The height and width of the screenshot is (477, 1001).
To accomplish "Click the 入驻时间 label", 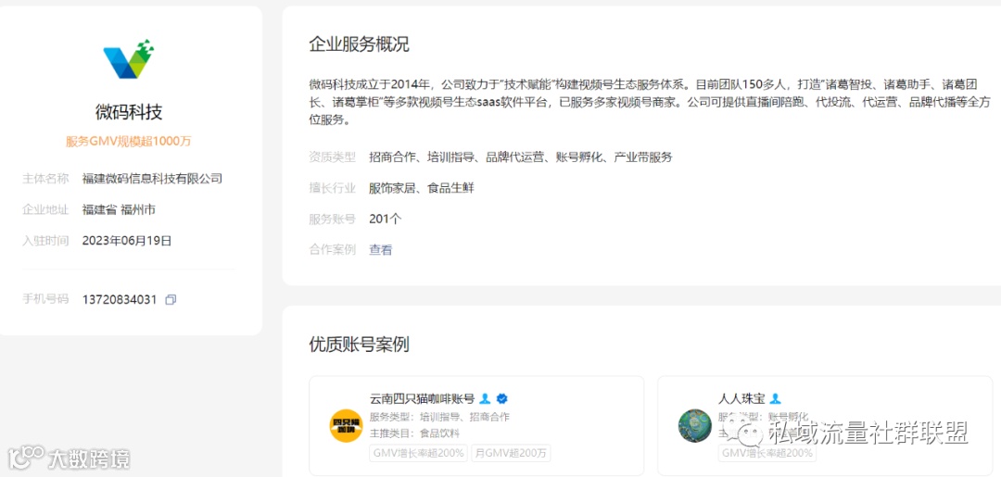I will (x=45, y=241).
